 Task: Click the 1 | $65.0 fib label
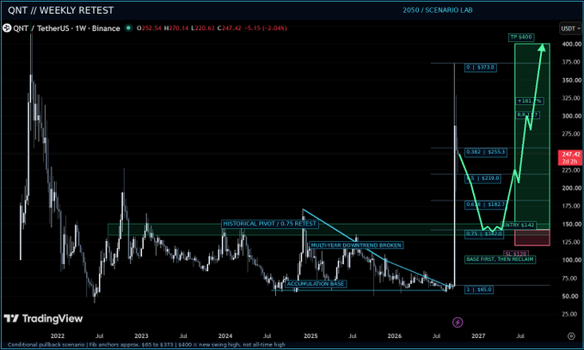[x=479, y=289]
